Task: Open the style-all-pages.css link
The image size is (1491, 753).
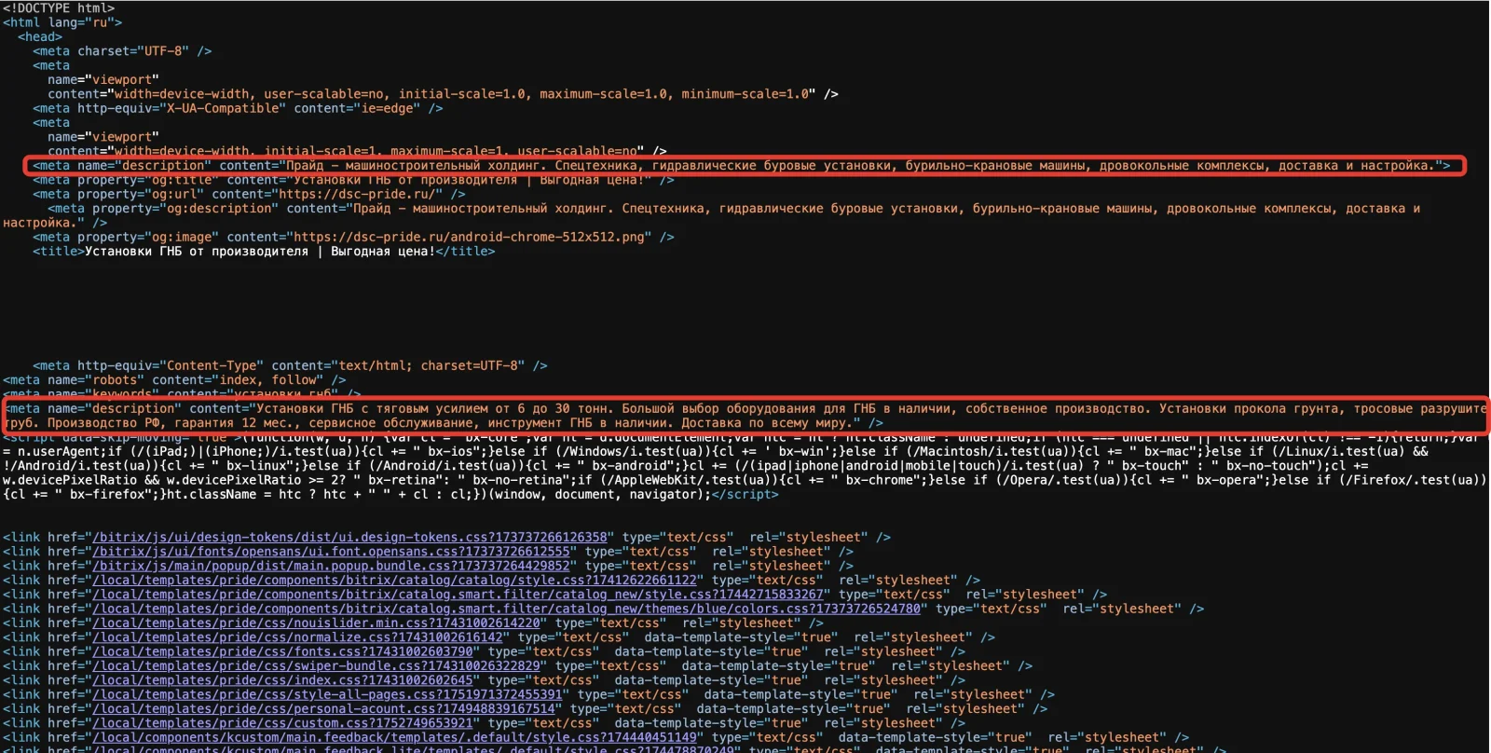Action: point(327,694)
